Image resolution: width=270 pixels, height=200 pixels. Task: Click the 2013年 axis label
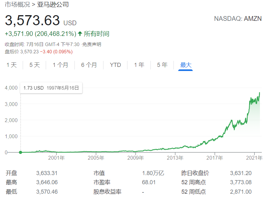(x=175, y=158)
